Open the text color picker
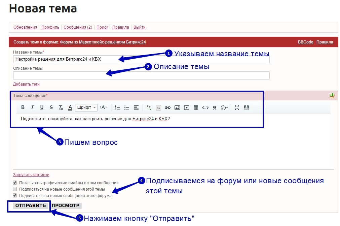The height and width of the screenshot is (226, 340). 70,107
